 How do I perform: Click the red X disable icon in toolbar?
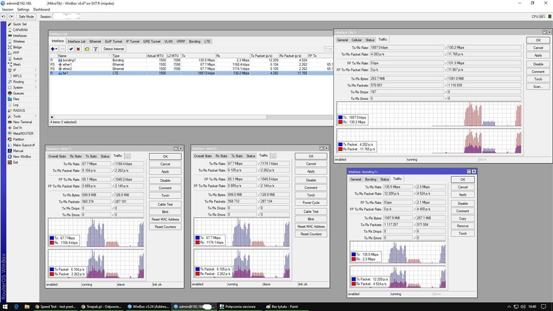(79, 49)
